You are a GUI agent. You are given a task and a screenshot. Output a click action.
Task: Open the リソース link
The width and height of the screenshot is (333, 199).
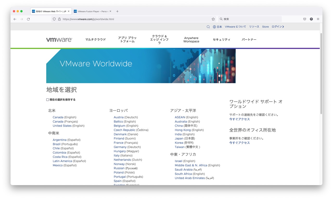[254, 27]
